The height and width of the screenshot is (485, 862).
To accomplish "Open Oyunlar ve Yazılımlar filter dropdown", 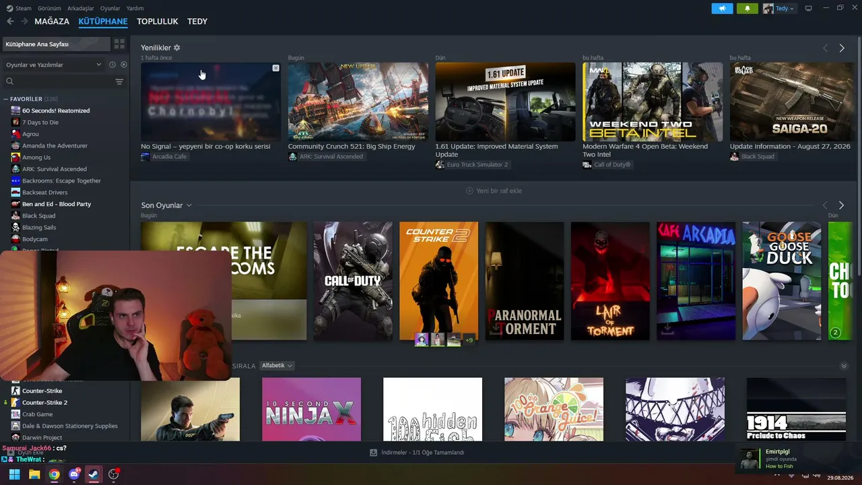I will tap(54, 65).
